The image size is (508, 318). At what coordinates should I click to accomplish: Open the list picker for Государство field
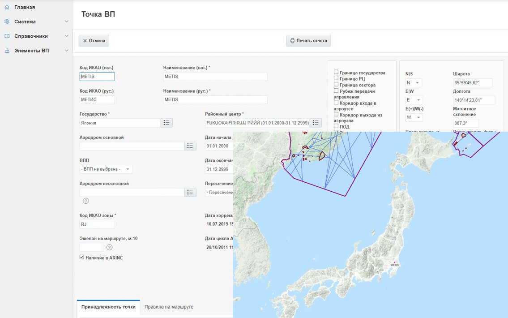[x=166, y=123]
